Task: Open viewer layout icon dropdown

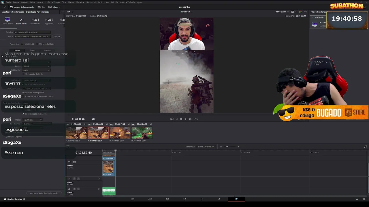Action: [293, 12]
